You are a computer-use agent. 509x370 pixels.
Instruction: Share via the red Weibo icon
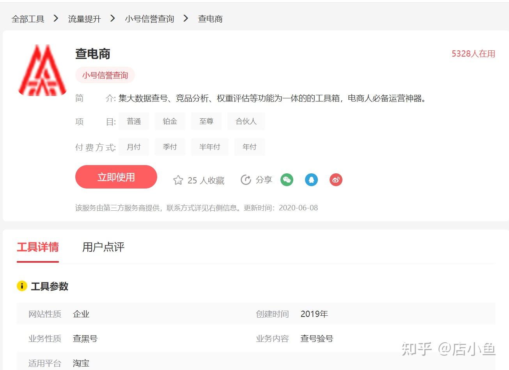coord(336,180)
